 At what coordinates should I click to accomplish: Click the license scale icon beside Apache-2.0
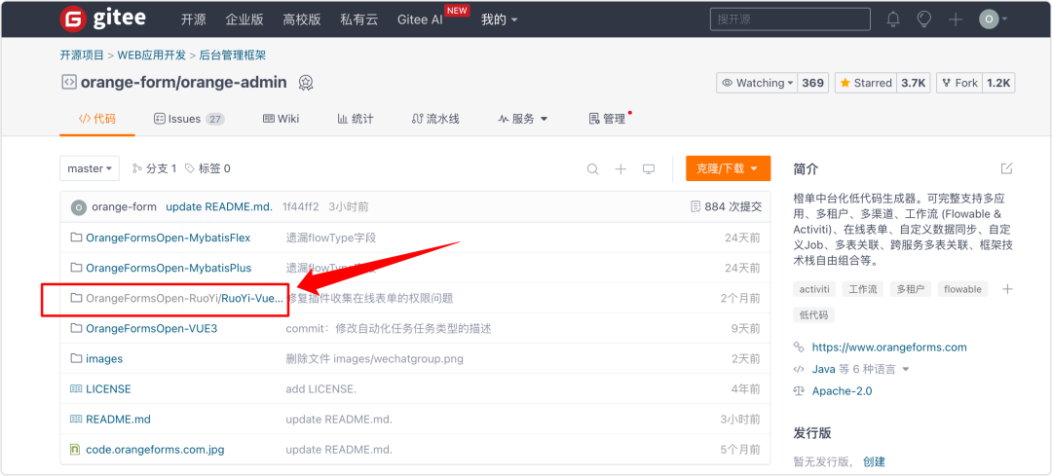(799, 391)
